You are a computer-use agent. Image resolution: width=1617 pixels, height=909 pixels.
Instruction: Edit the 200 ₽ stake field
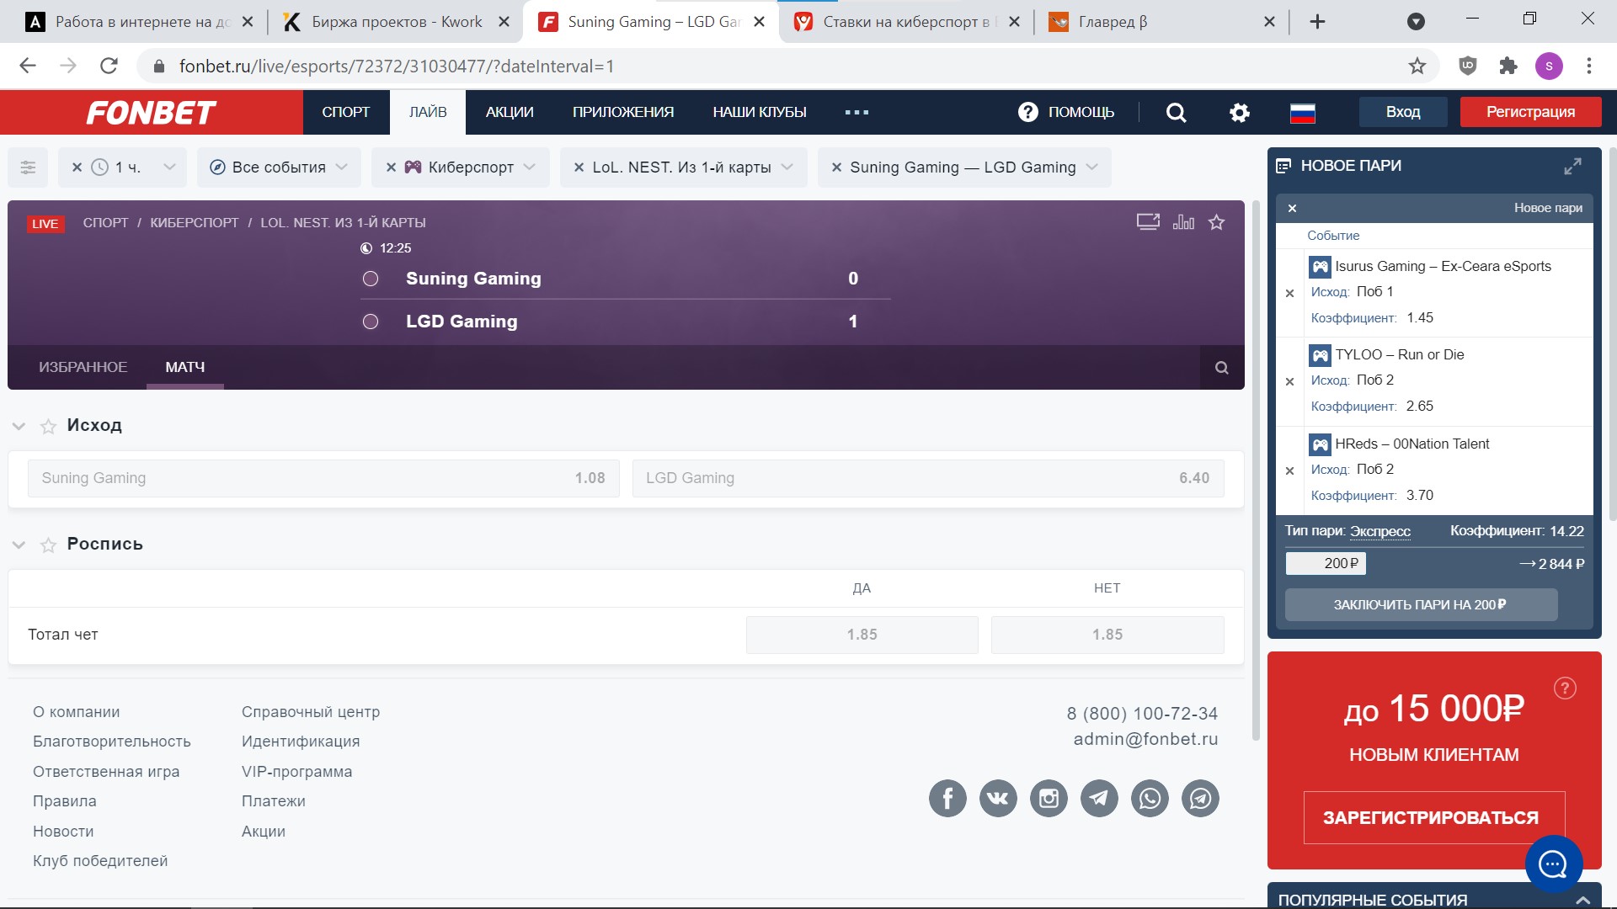tap(1326, 563)
